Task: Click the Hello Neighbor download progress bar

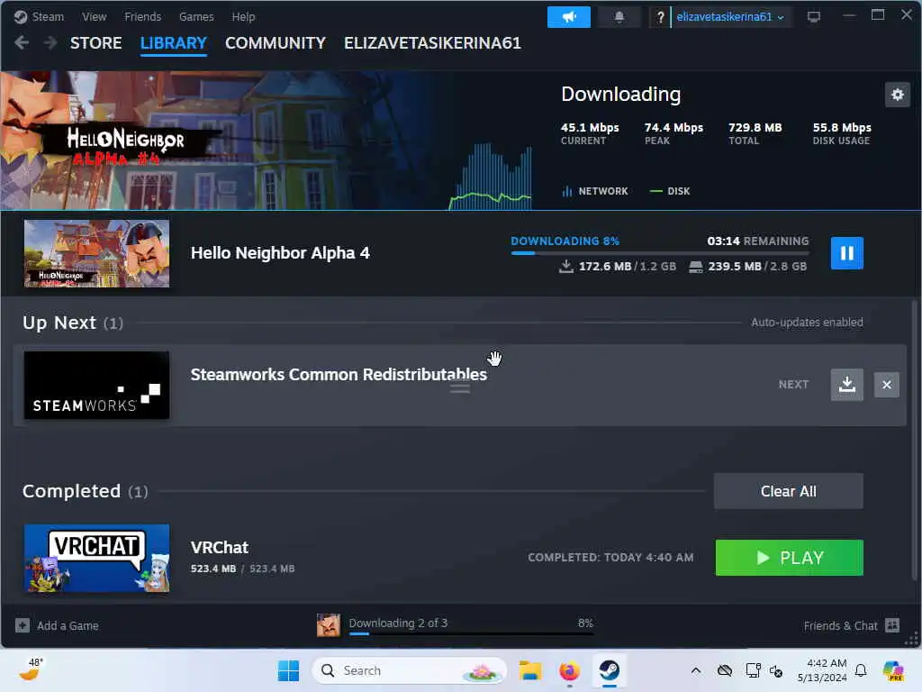Action: (660, 253)
